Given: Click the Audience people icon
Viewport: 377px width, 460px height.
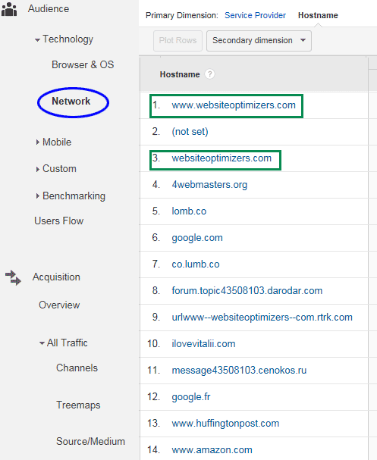Looking at the screenshot, I should (x=9, y=9).
